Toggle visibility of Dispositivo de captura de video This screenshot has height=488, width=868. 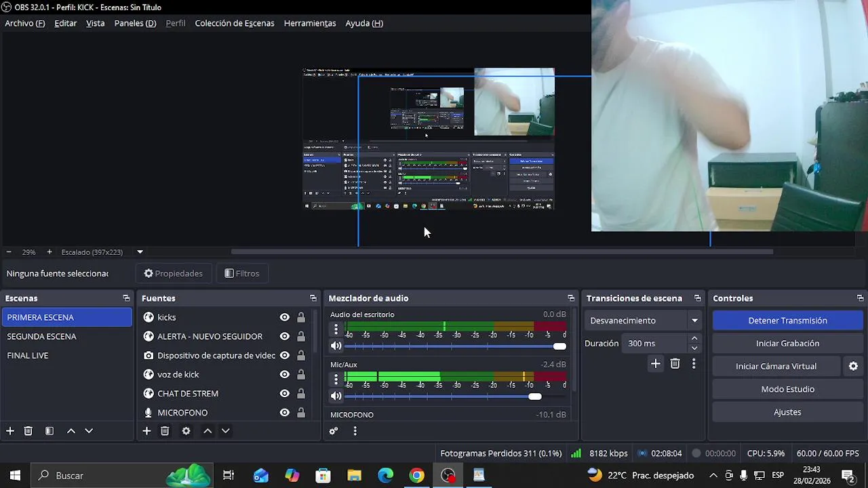(285, 355)
